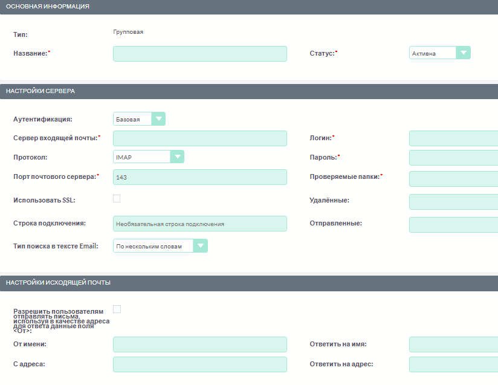Screen dimensions: 498x385
Task: Click the Порт почтового сервера field
Action: click(199, 177)
